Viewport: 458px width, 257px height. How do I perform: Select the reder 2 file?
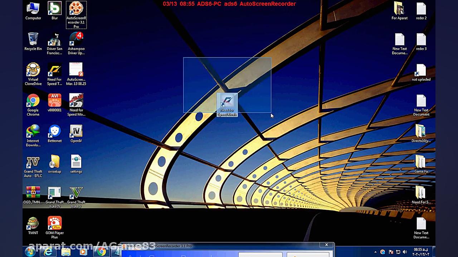pyautogui.click(x=421, y=11)
